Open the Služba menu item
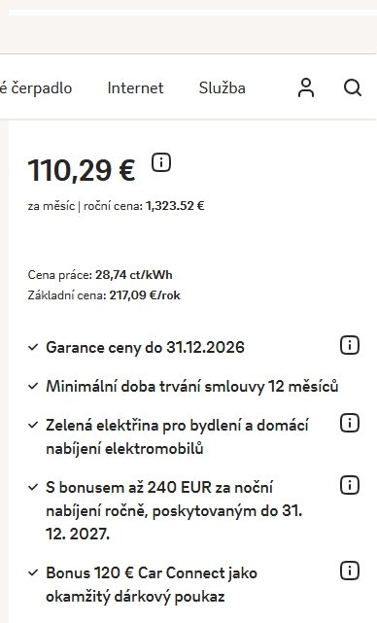The height and width of the screenshot is (623, 377). coord(223,87)
